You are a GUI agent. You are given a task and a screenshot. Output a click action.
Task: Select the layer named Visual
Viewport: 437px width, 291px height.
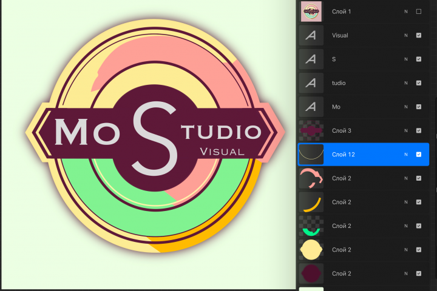pos(340,35)
